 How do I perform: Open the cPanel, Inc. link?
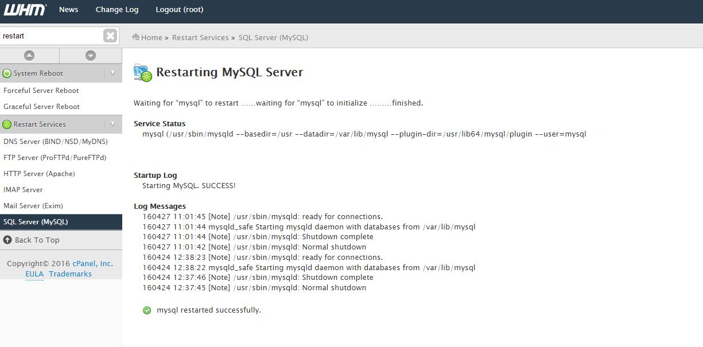click(92, 264)
